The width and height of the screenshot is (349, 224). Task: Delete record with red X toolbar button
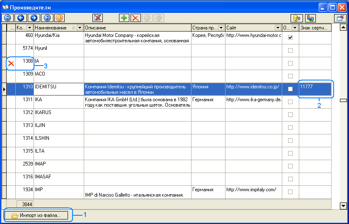(x=135, y=18)
